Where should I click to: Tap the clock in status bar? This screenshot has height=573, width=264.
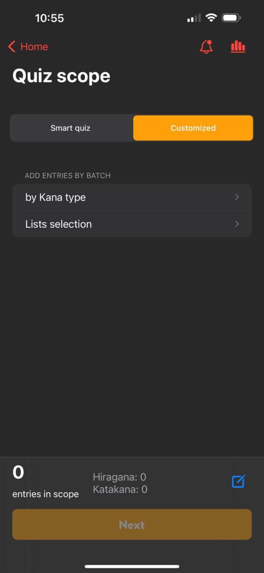[x=50, y=18]
